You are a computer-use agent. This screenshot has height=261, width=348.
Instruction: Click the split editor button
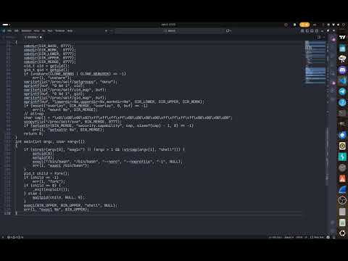(x=319, y=37)
